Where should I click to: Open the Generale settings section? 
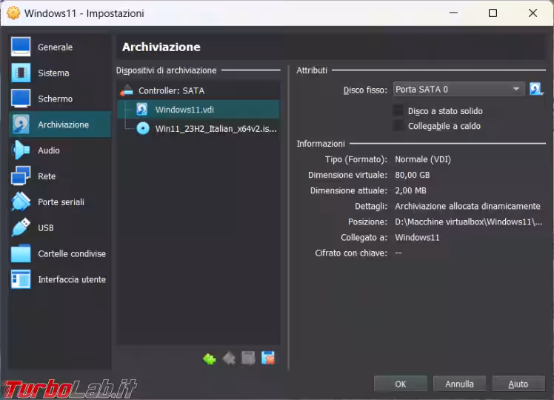pyautogui.click(x=60, y=47)
